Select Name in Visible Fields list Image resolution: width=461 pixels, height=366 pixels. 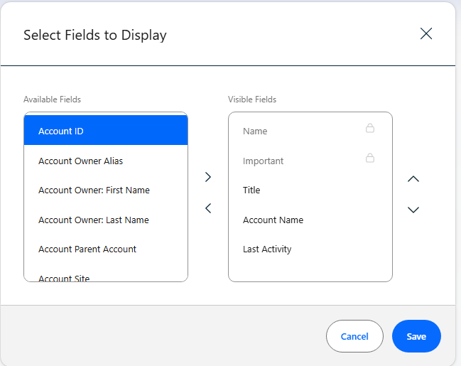(310, 131)
